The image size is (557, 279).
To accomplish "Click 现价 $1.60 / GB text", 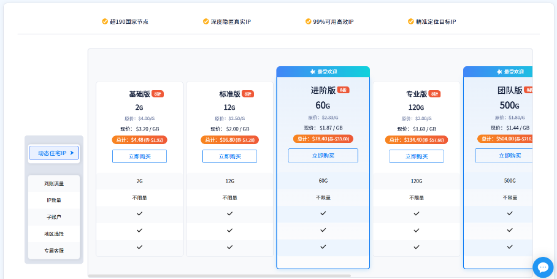I will click(417, 129).
